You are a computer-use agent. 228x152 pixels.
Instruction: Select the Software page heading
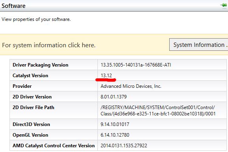click(x=13, y=6)
